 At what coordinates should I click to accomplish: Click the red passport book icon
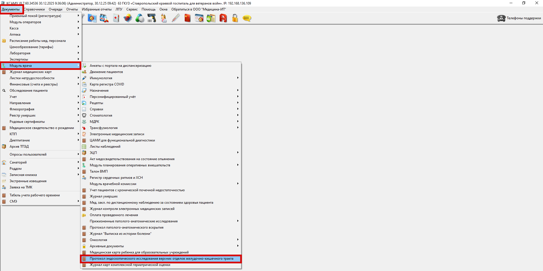pos(188,19)
